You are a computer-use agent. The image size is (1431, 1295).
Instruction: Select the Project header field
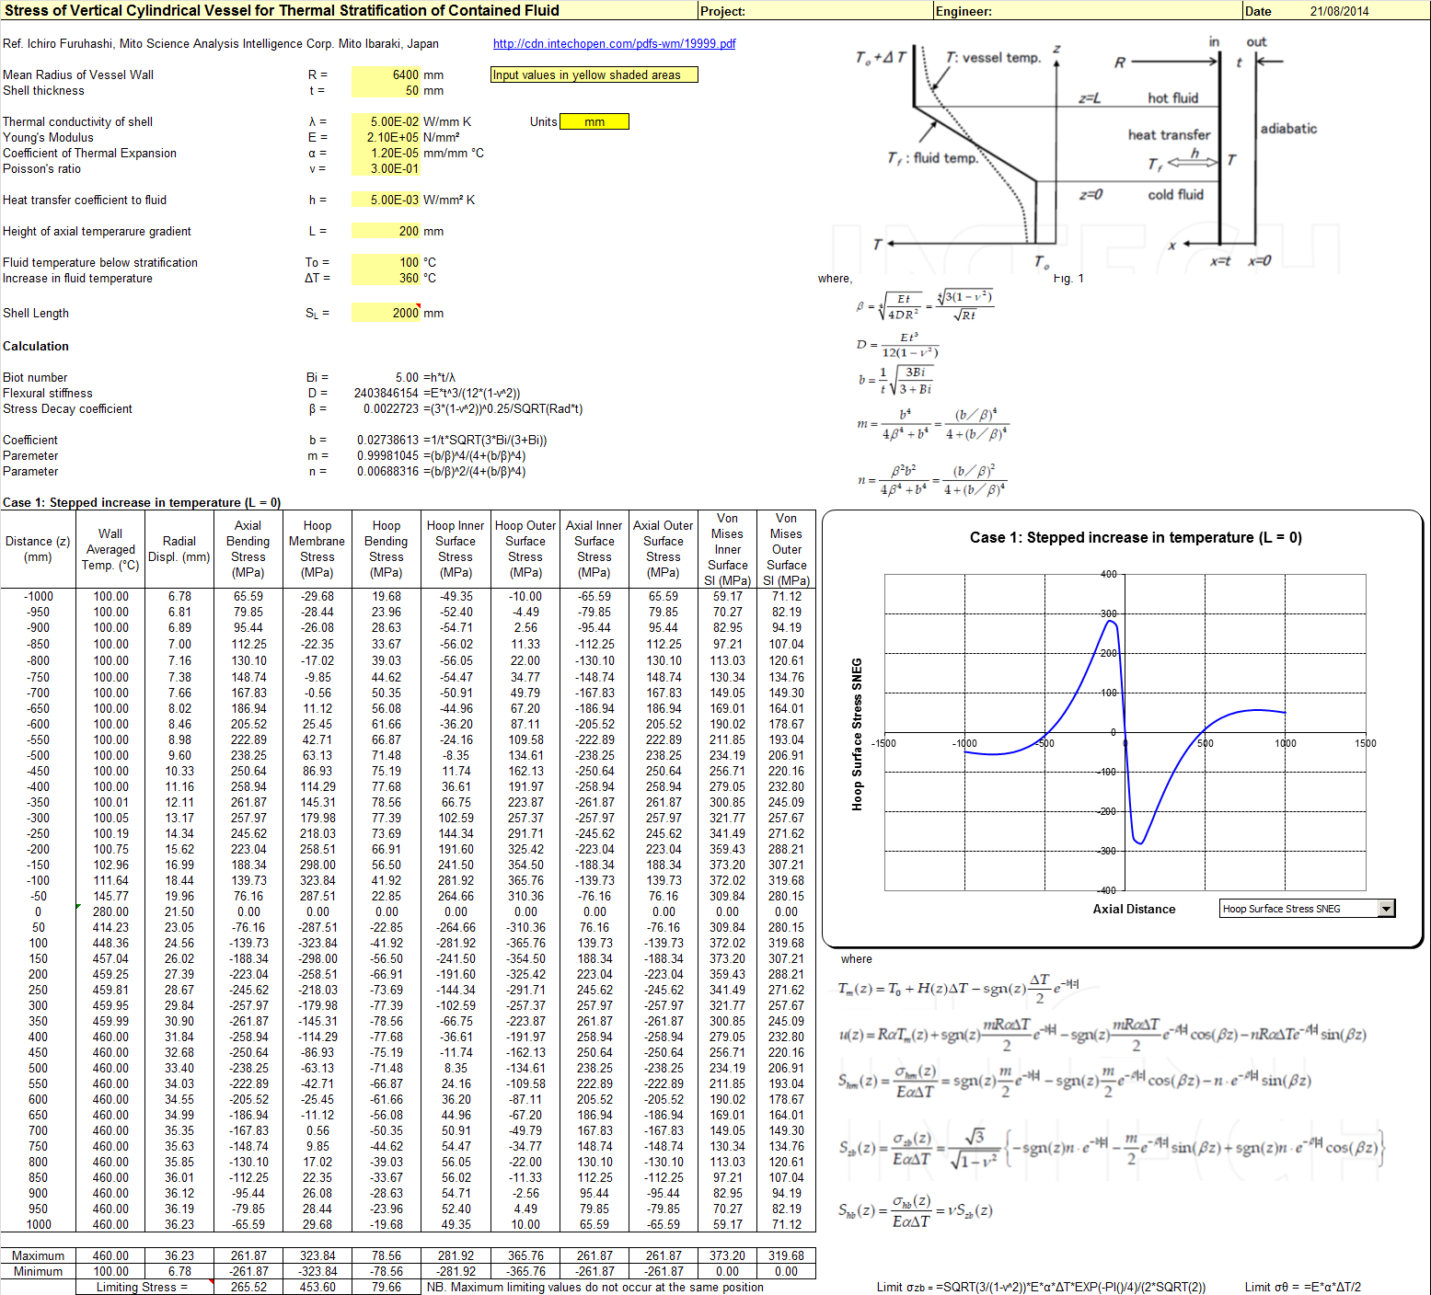(x=814, y=11)
